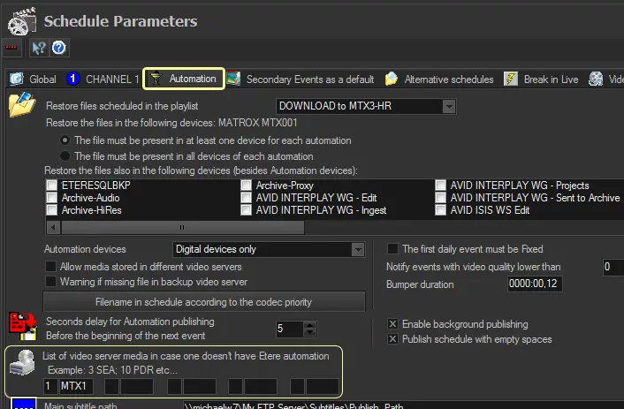Open the Alternative schedules tab
Viewport: 624px width, 409px height.
pyautogui.click(x=439, y=79)
